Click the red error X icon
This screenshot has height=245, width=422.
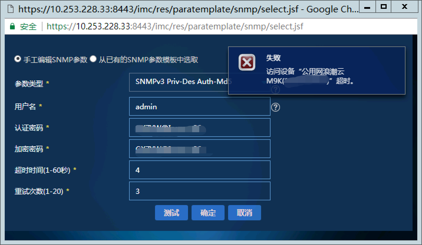click(x=247, y=62)
